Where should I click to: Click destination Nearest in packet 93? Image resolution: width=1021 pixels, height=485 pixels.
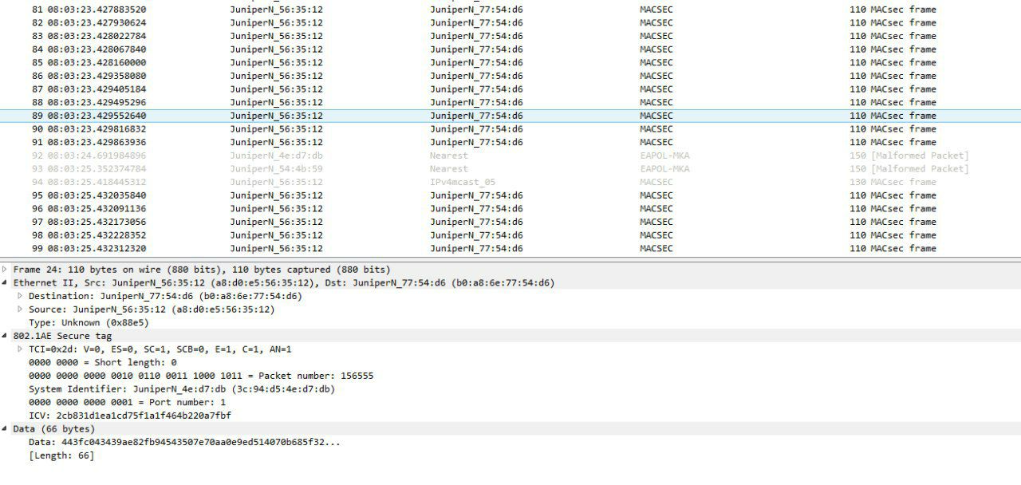coord(449,169)
